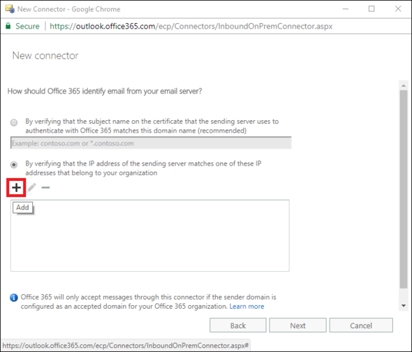This screenshot has width=412, height=352.
Task: Minimize the New Connector window
Action: pos(346,9)
